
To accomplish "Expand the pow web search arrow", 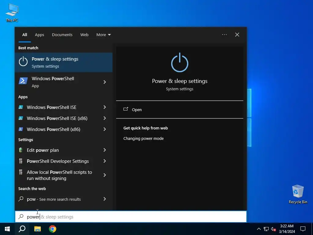I will click(x=105, y=199).
